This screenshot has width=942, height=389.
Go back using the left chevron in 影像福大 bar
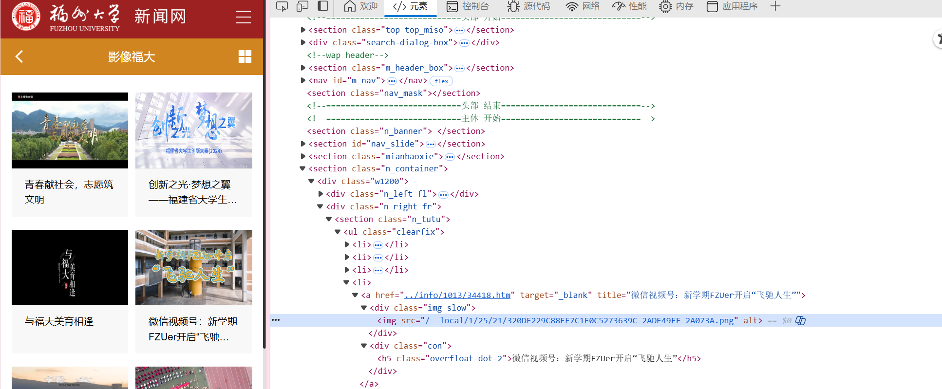tap(19, 56)
